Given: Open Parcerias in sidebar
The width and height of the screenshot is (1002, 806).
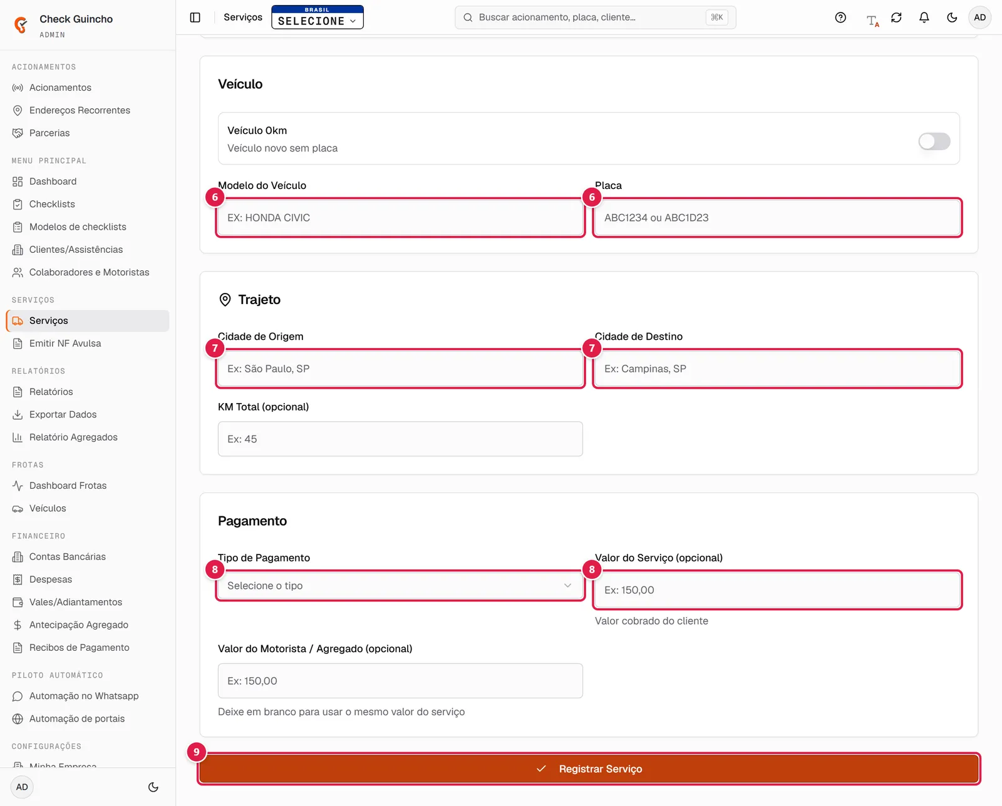Looking at the screenshot, I should pyautogui.click(x=88, y=133).
